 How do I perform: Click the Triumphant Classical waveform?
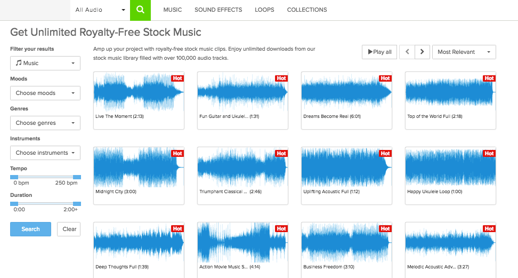coord(243,167)
